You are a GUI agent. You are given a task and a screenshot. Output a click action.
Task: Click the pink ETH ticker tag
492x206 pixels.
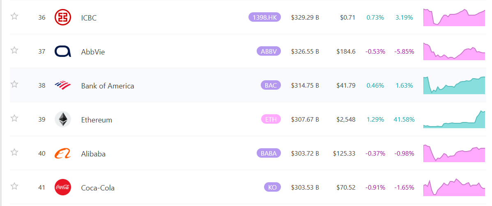click(x=271, y=119)
